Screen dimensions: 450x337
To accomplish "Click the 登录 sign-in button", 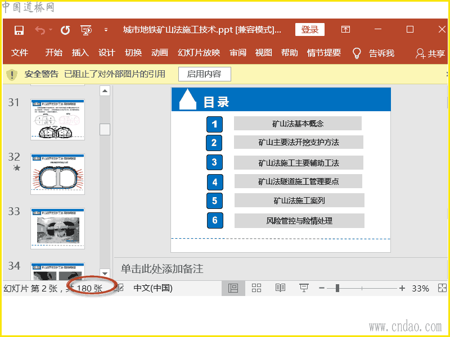I will coord(310,30).
